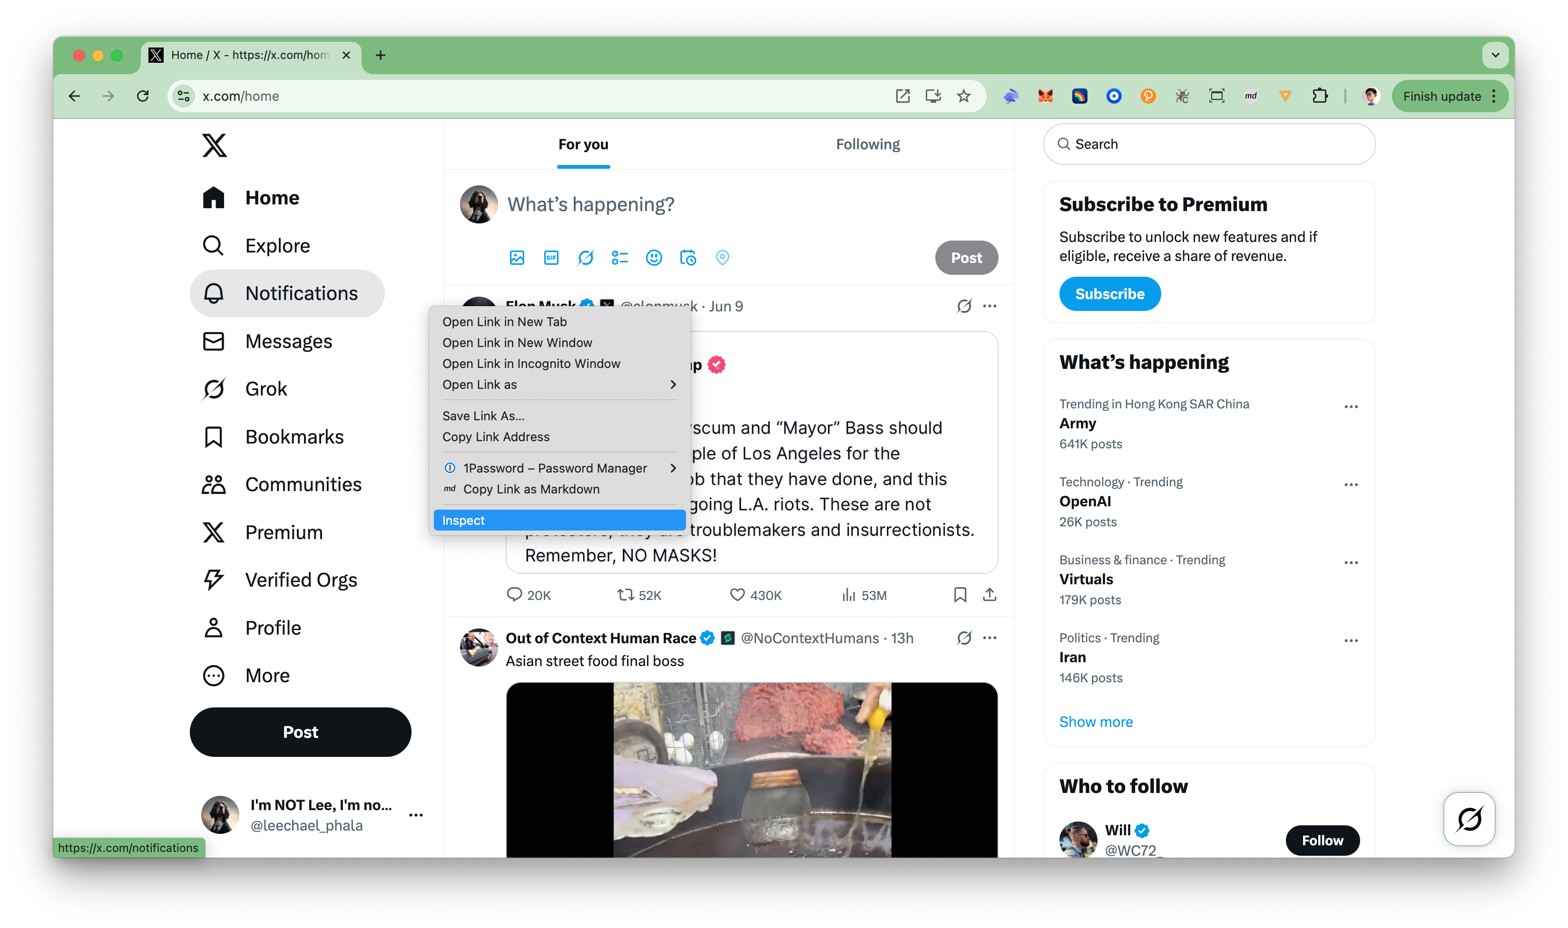
Task: Click the OpenAI trending topic
Action: click(1085, 502)
